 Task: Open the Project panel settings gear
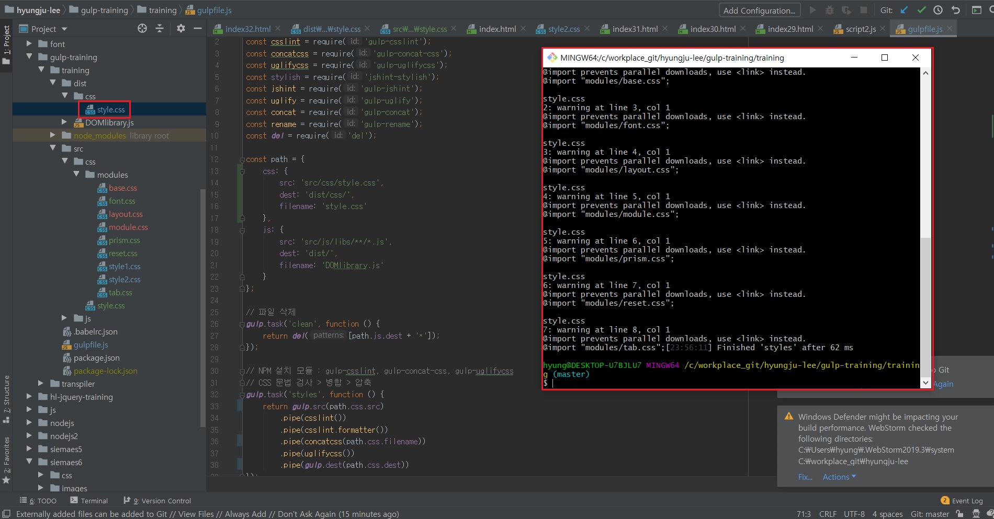(180, 29)
